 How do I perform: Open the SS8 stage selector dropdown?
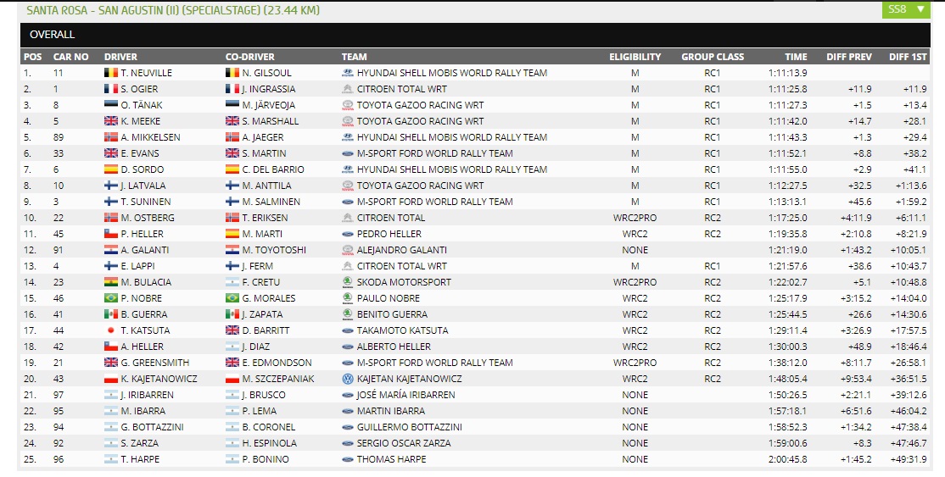(905, 9)
